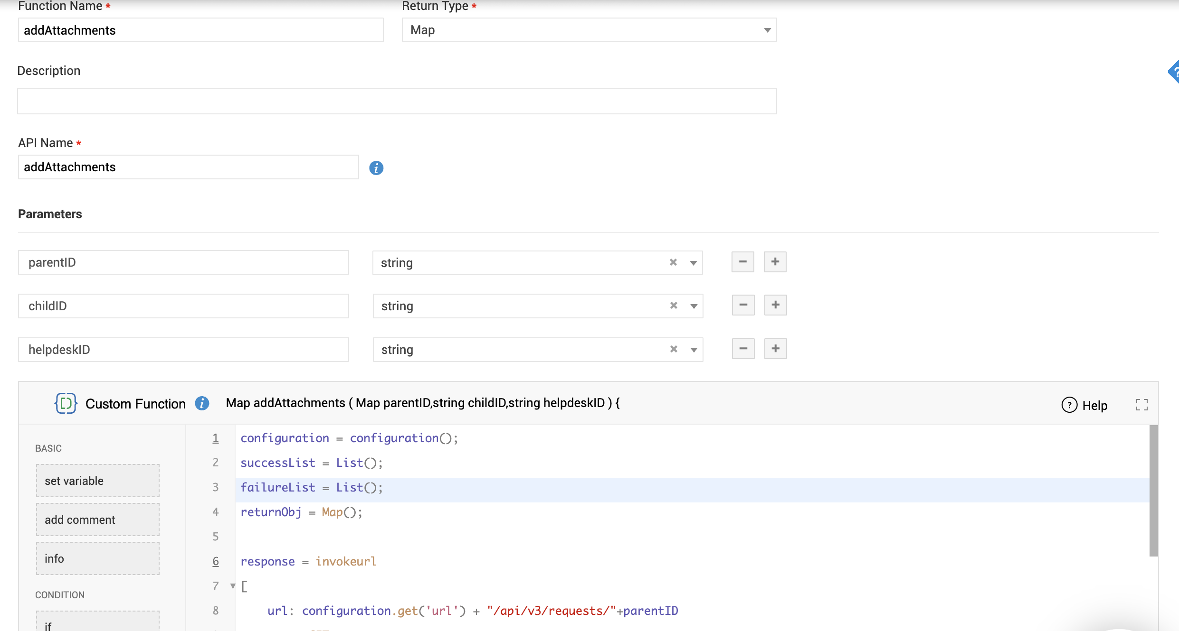Screen dimensions: 1179x631
Task: Click the code editor vertical scrollbar
Action: (x=1153, y=491)
